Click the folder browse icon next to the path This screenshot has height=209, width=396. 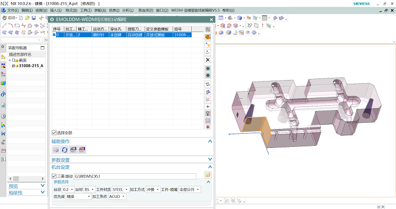pos(208,174)
